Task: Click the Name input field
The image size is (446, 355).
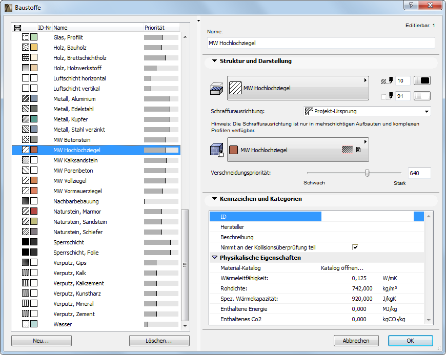Action: 321,43
